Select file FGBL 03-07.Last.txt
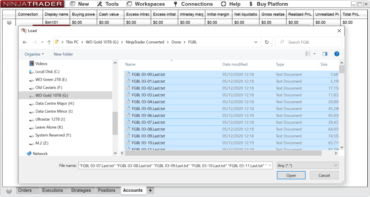The image size is (370, 197). [x=231, y=122]
